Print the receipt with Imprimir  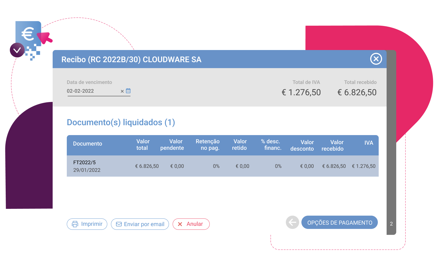[x=87, y=224]
